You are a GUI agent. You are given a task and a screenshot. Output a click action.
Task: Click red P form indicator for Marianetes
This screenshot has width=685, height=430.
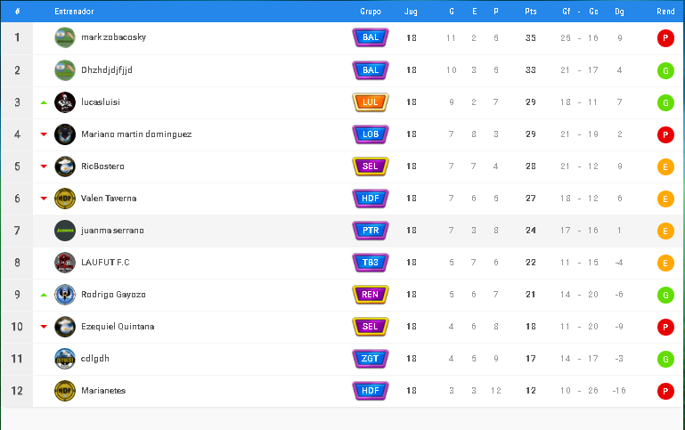point(665,391)
